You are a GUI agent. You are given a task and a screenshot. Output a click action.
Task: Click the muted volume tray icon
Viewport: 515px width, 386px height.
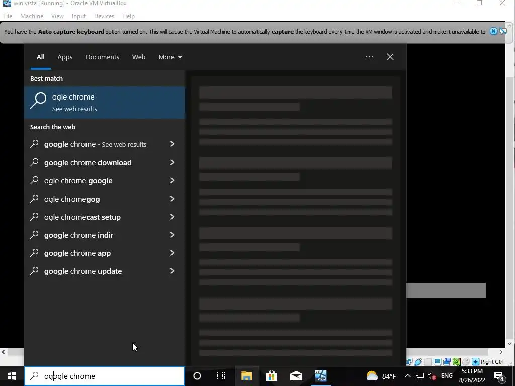pos(432,376)
